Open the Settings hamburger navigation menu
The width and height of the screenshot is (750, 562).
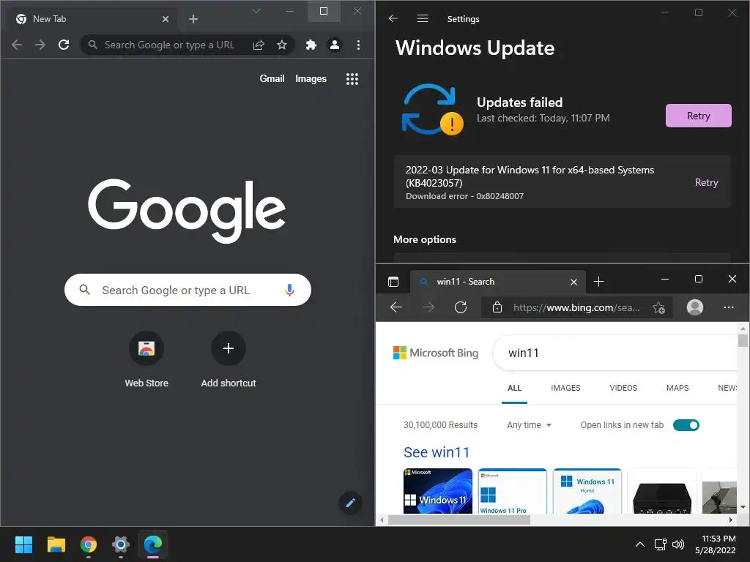(423, 18)
